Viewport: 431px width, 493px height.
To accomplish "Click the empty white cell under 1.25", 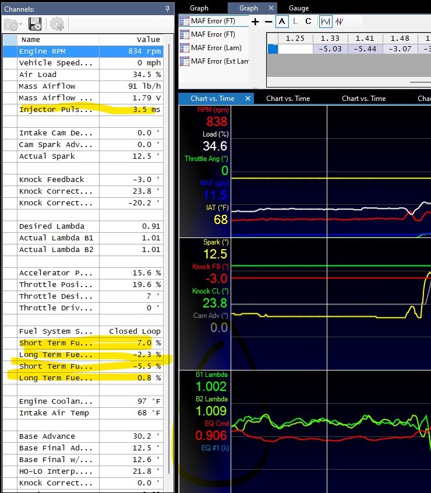I will pyautogui.click(x=295, y=49).
